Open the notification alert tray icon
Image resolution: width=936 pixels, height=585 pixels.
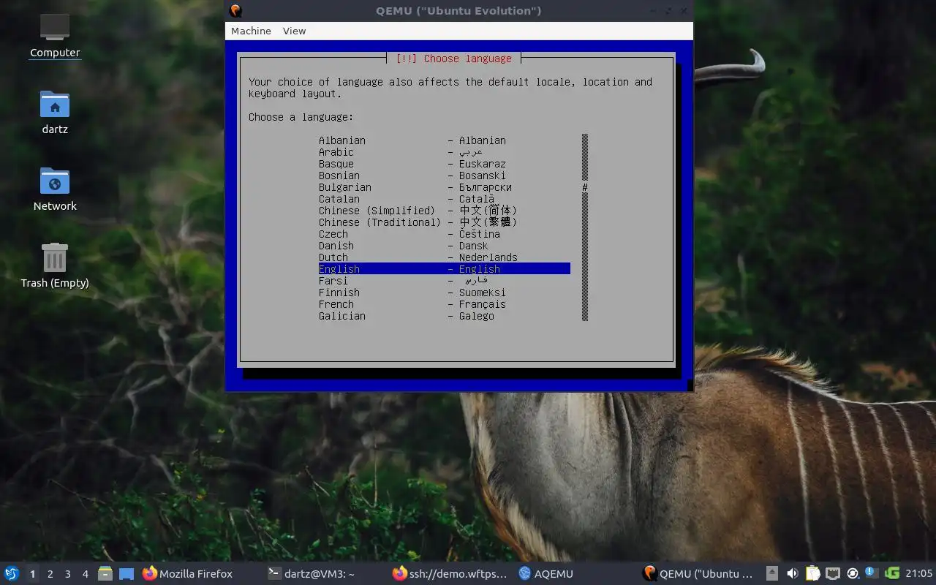872,573
